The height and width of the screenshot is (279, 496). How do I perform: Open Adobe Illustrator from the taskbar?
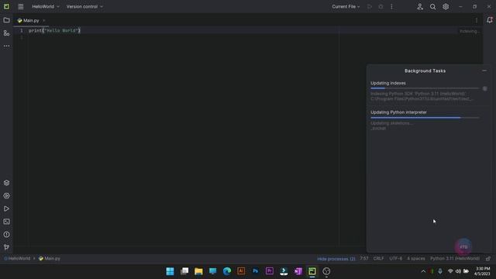(x=241, y=271)
